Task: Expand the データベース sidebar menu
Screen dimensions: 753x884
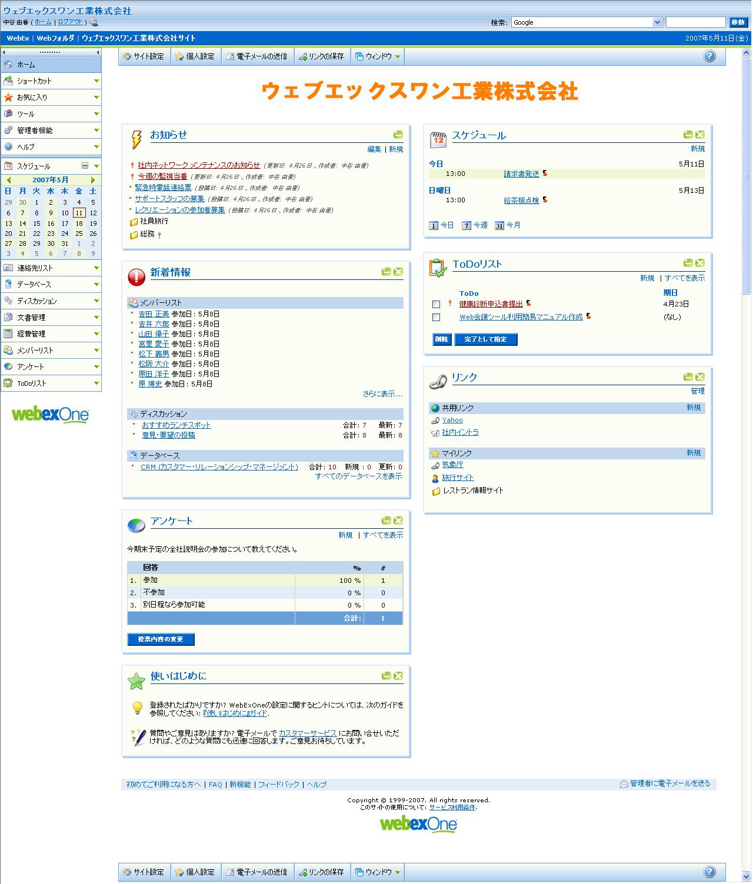Action: click(96, 285)
